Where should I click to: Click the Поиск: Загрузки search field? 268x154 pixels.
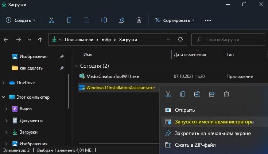pos(228,40)
